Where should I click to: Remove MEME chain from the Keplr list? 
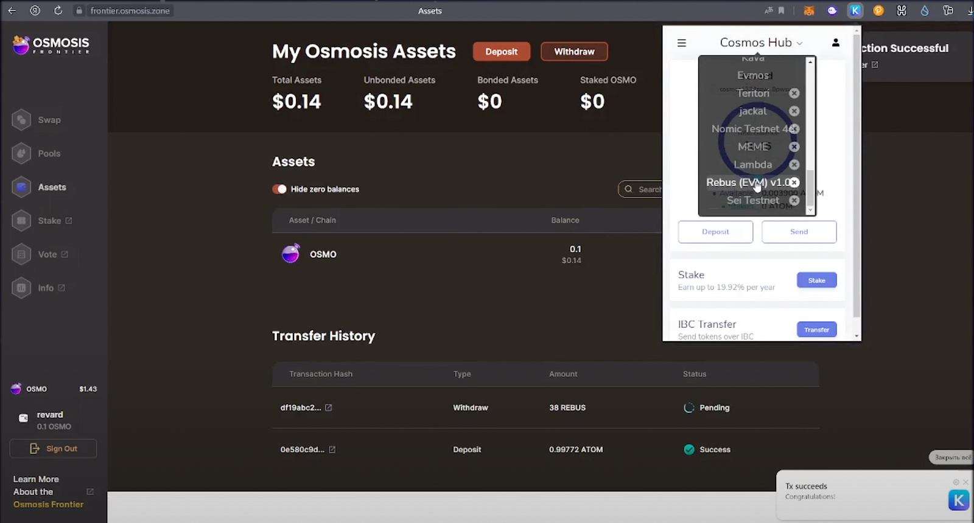tap(794, 147)
